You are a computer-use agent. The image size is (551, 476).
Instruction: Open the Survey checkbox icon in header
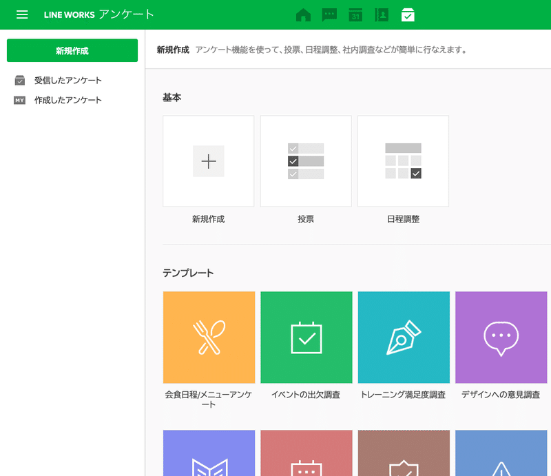pyautogui.click(x=408, y=15)
